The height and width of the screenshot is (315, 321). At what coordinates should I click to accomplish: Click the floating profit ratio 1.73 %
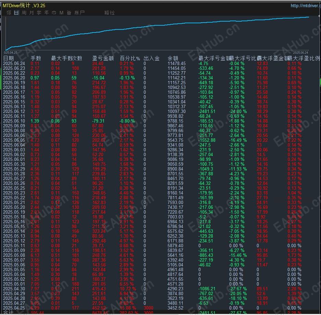(x=294, y=255)
